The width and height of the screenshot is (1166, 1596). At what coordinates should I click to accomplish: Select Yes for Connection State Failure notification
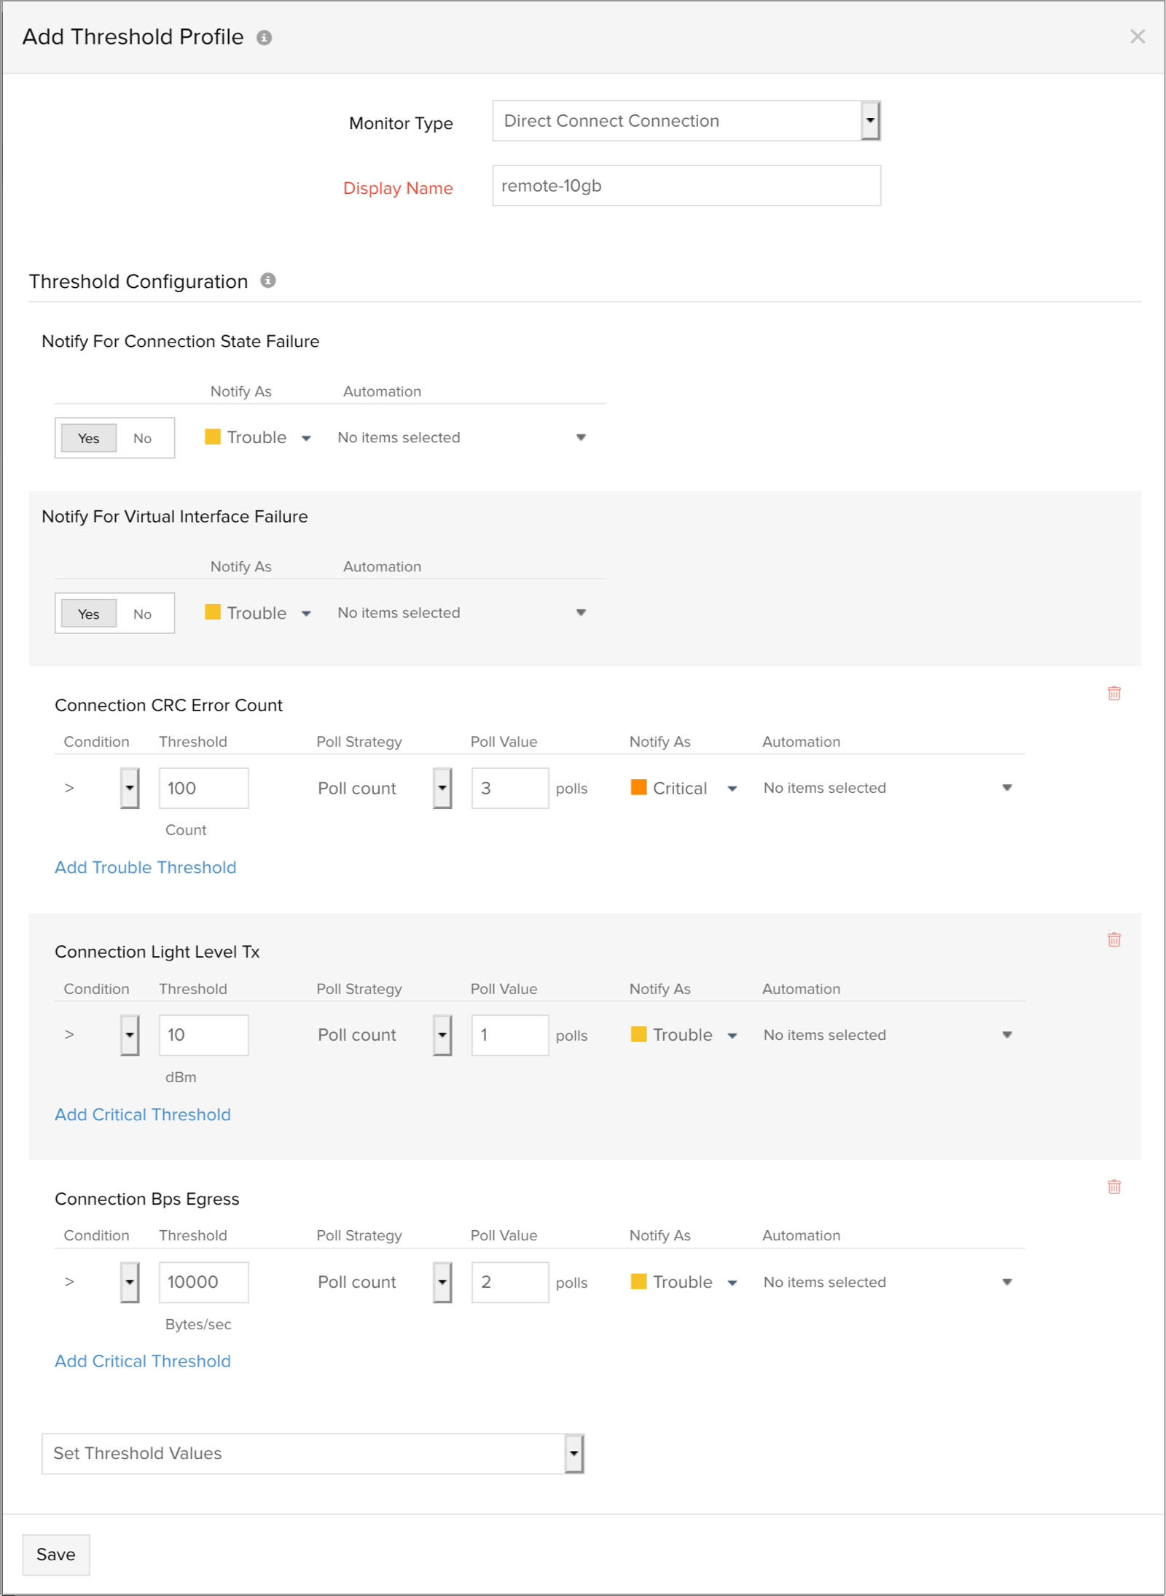pos(89,438)
